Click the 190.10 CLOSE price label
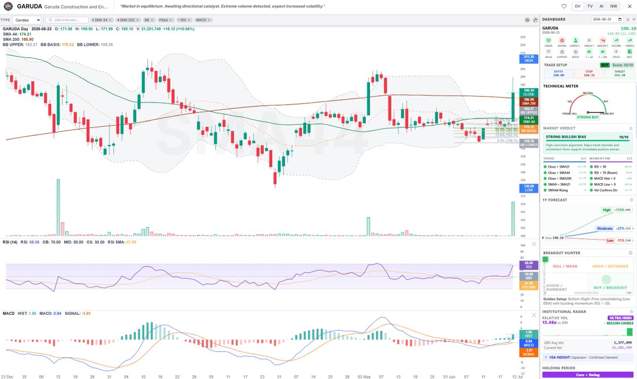This screenshot has height=379, width=637. 529,92
